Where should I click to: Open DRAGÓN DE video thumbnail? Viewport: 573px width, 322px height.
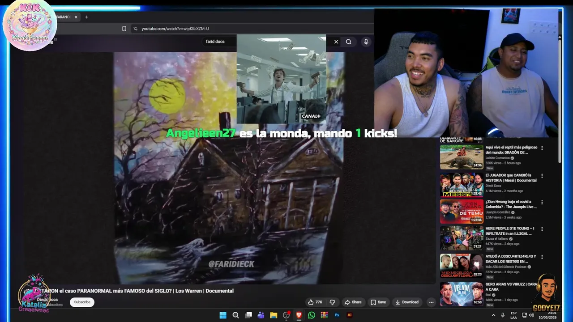462,157
